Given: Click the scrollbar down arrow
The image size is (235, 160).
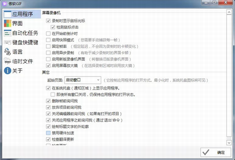Looking at the screenshot, I should (229, 143).
